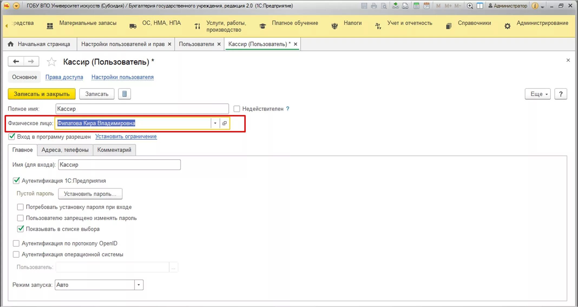Enable Потребовать установку пароля при входе

pyautogui.click(x=20, y=207)
